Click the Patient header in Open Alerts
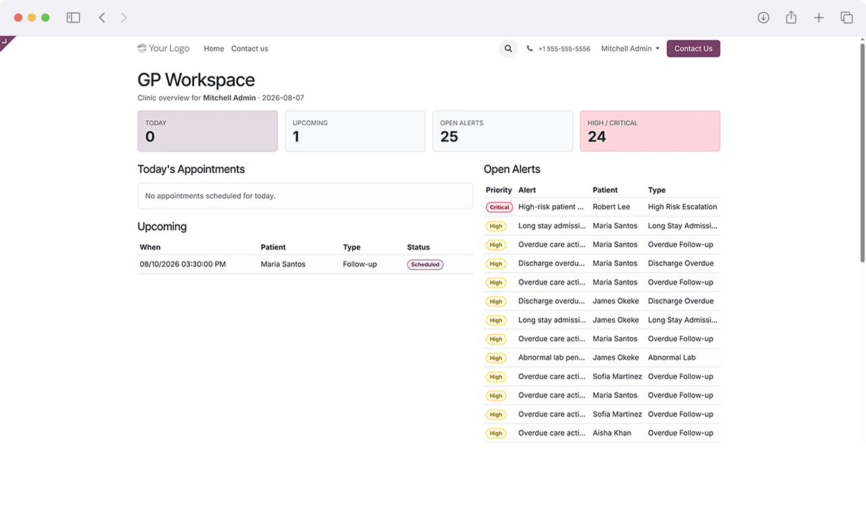This screenshot has width=866, height=514. coord(605,190)
